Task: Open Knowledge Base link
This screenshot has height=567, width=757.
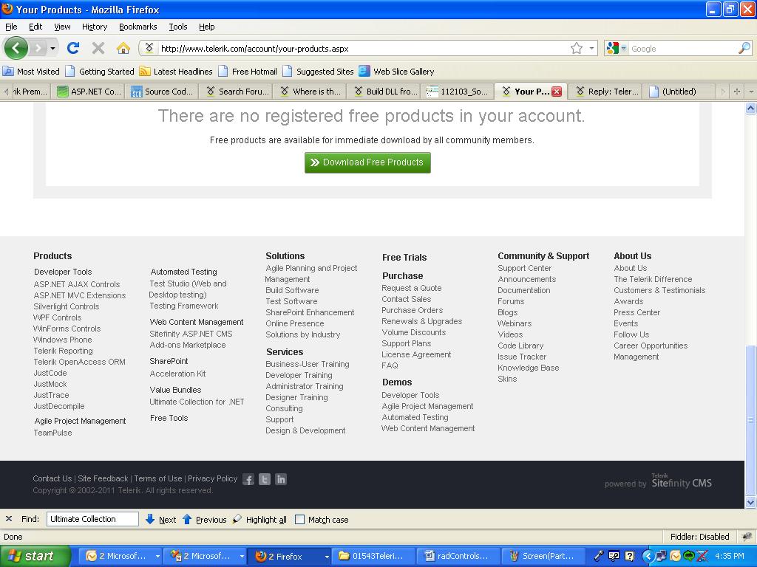Action: click(528, 368)
